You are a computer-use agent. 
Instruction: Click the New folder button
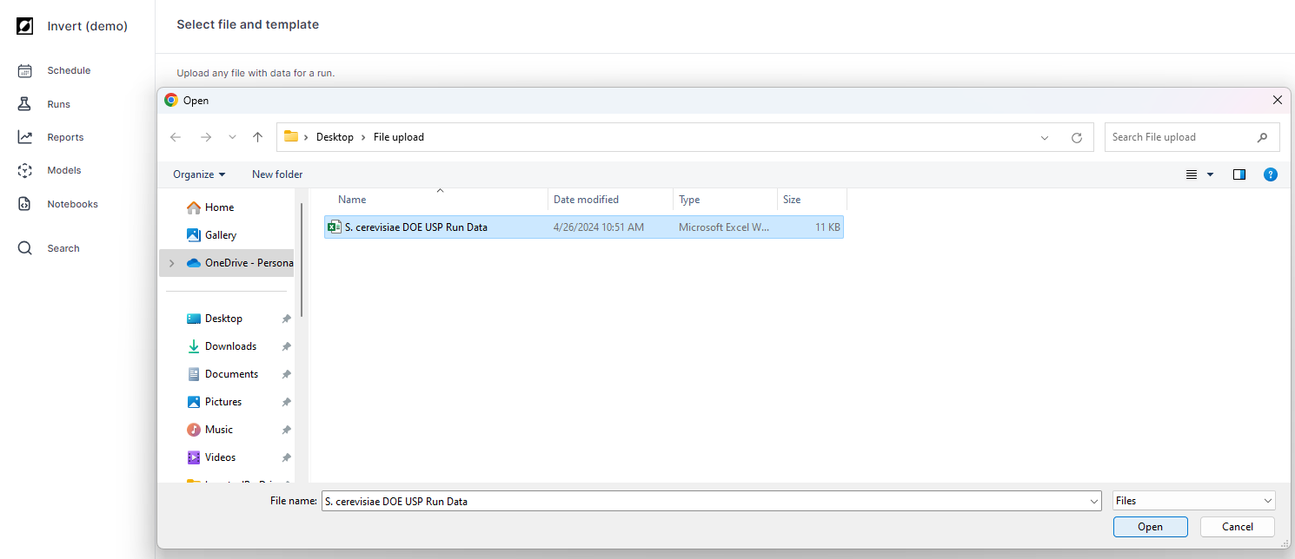(x=277, y=174)
